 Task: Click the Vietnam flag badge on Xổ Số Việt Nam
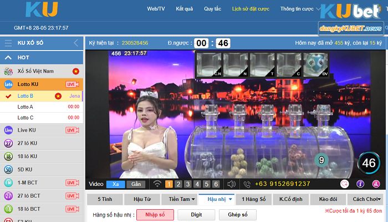[76, 72]
